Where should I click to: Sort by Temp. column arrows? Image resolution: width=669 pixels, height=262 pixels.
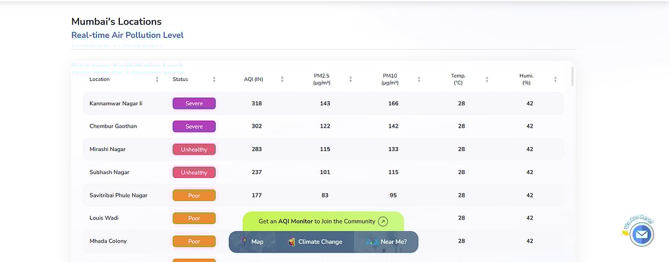[487, 79]
